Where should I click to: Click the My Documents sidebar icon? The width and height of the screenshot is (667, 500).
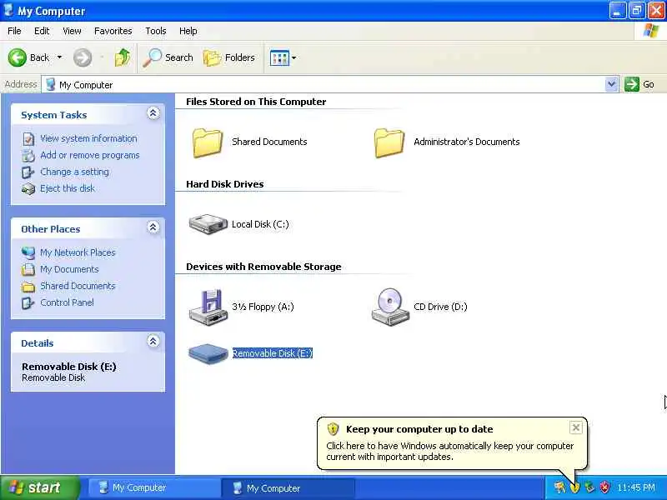[x=28, y=269]
